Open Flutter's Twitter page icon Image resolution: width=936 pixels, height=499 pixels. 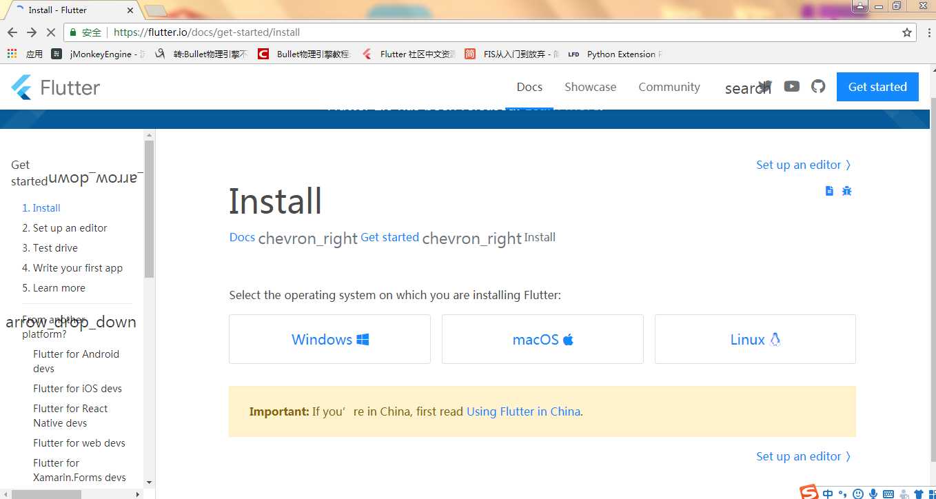click(766, 86)
